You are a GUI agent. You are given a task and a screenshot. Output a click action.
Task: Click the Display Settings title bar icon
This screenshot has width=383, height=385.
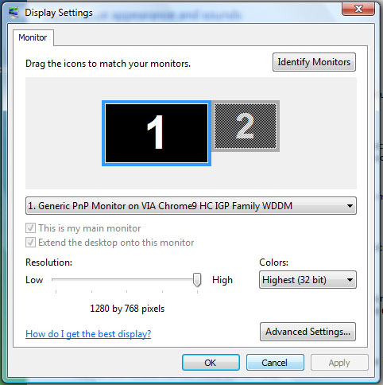pyautogui.click(x=14, y=13)
